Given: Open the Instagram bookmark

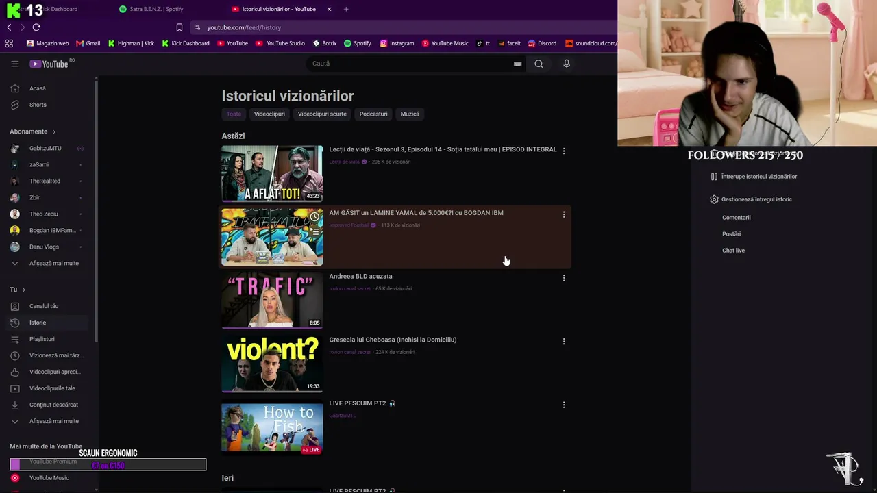Looking at the screenshot, I should pos(397,43).
